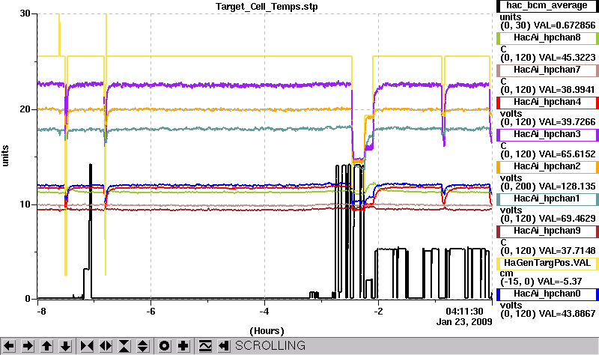
Task: Select the orange HacAi_hpchan2 legend entry
Action: point(547,166)
